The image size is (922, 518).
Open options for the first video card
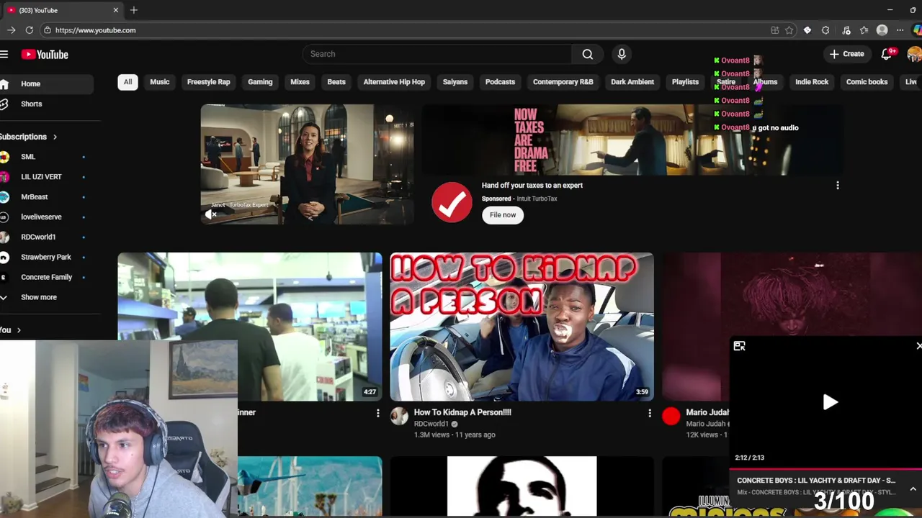(x=377, y=413)
